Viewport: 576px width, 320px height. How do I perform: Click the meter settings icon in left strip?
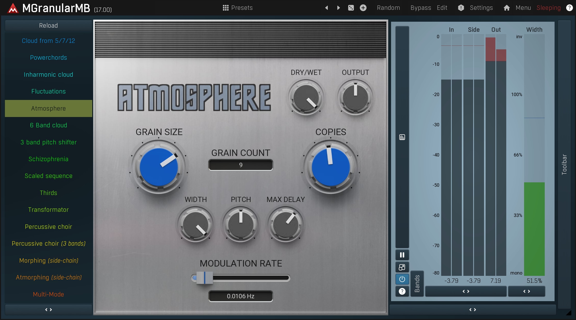(x=402, y=137)
